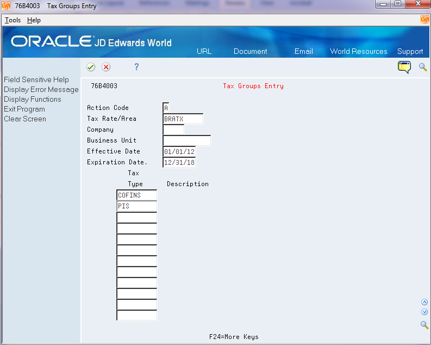Open the Email link in banner
The image size is (431, 345).
[x=303, y=51]
